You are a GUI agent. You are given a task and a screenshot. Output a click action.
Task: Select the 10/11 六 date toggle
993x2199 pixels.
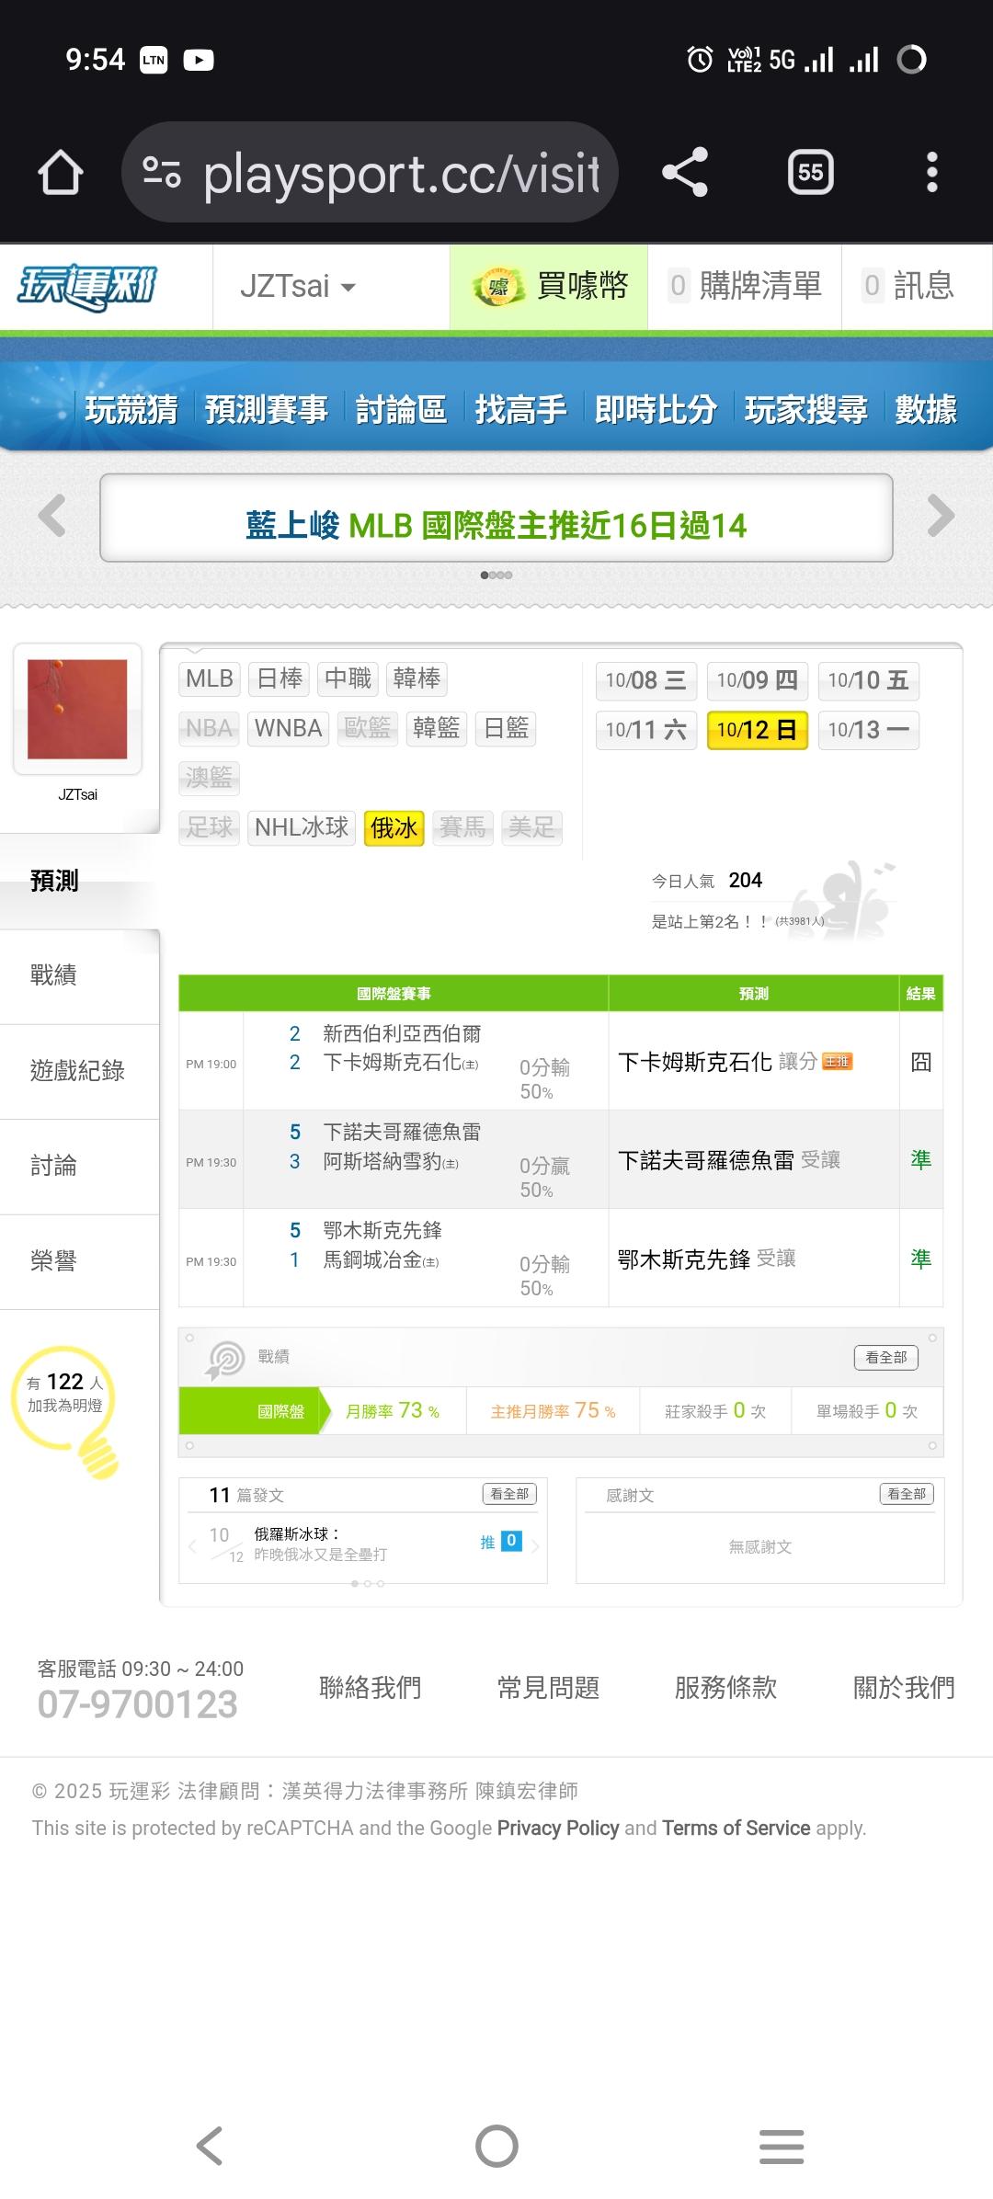point(645,730)
